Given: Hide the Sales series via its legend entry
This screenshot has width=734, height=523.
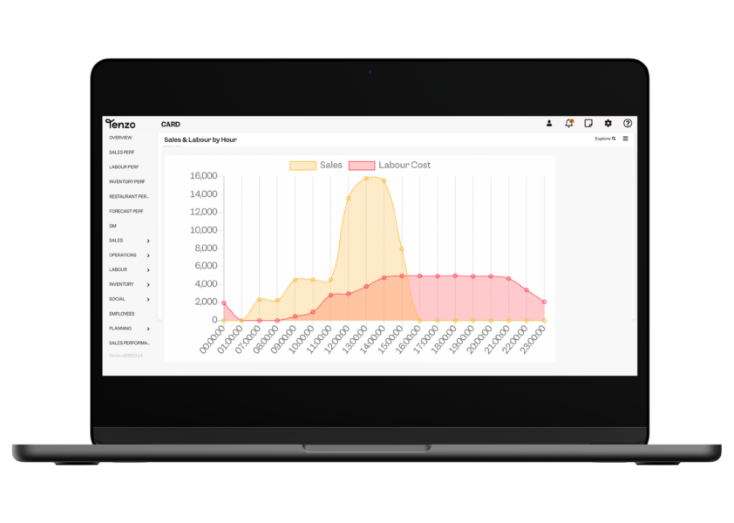Looking at the screenshot, I should point(330,165).
